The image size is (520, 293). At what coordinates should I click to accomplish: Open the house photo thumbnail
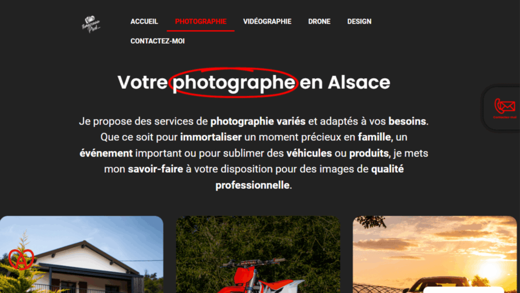[x=82, y=254]
